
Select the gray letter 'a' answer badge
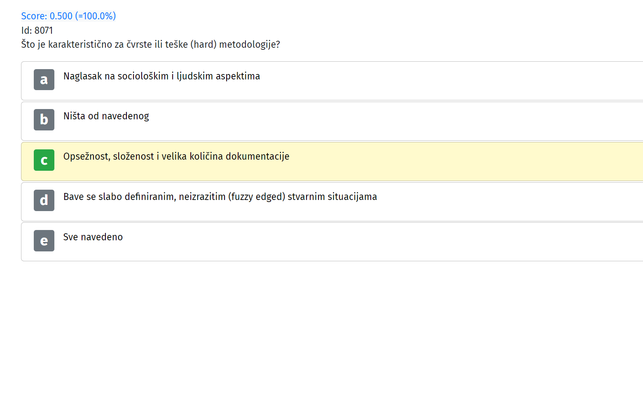click(x=44, y=79)
